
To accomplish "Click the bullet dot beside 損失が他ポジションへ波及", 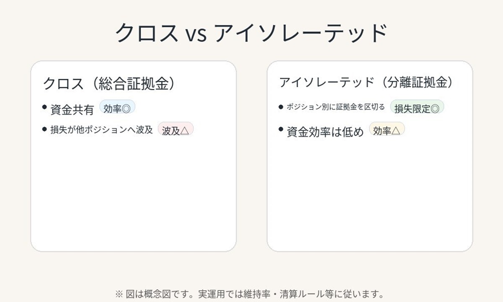I will click(x=45, y=129).
